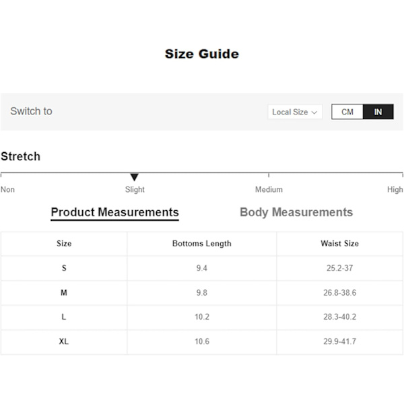
Task: Select the L size row
Action: 202,317
